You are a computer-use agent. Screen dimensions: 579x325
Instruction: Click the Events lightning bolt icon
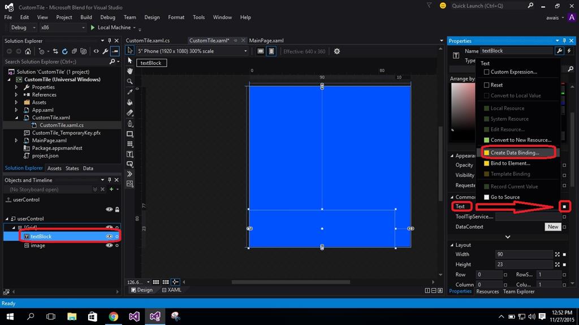(568, 51)
